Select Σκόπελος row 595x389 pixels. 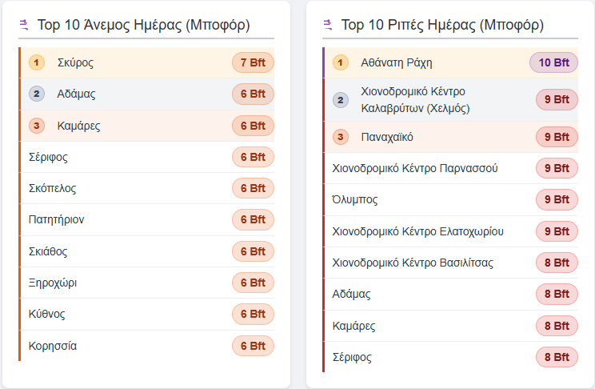(147, 188)
